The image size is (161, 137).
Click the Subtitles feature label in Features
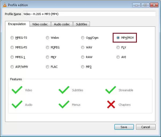78,90
